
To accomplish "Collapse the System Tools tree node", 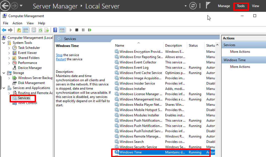I will (4, 43).
